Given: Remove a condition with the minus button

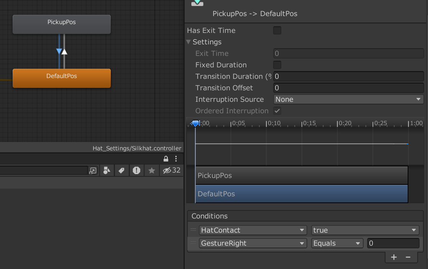Looking at the screenshot, I should coord(407,257).
